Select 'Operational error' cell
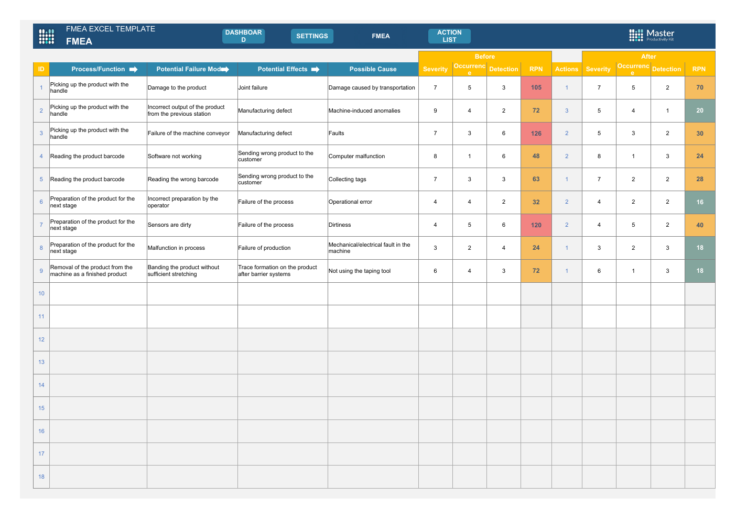 click(x=373, y=202)
